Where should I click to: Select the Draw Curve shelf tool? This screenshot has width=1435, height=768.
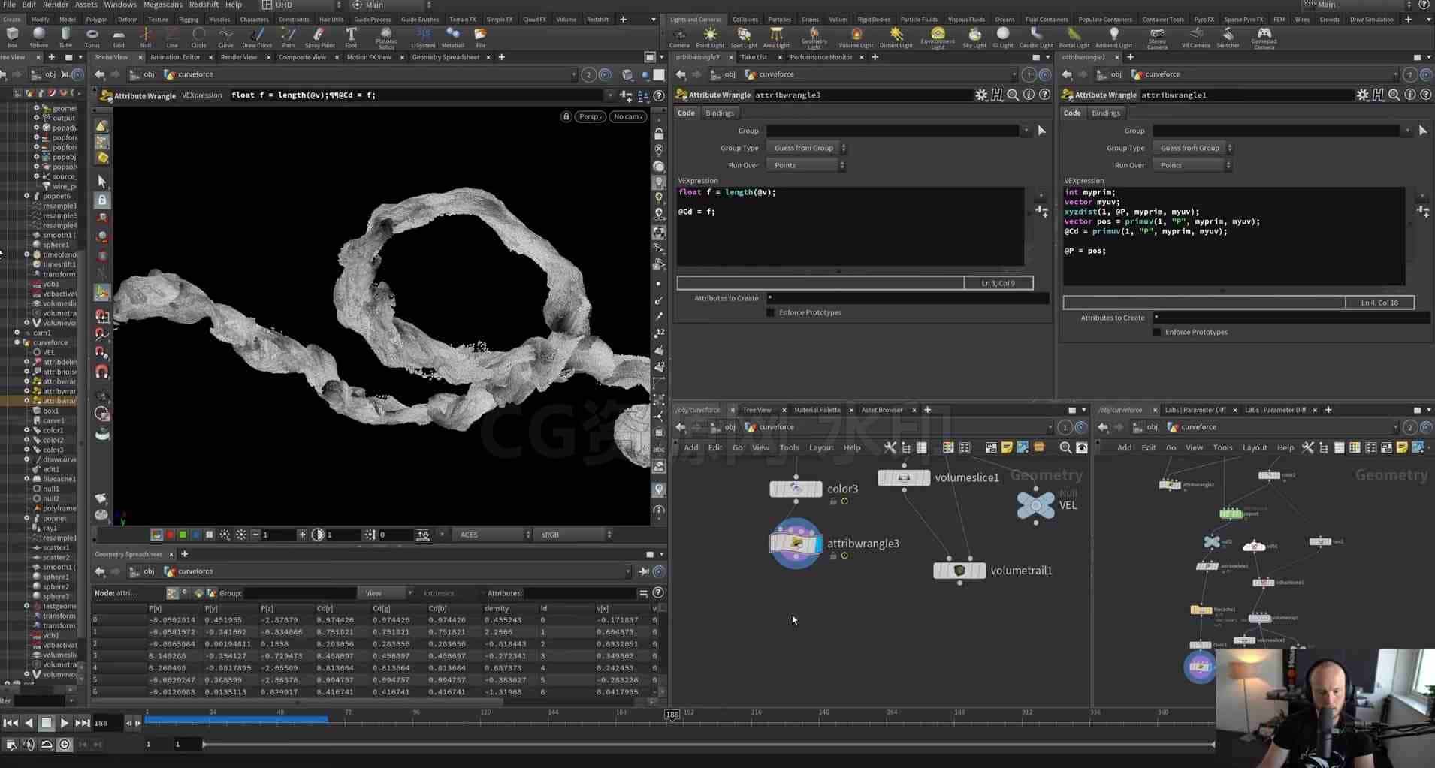257,38
